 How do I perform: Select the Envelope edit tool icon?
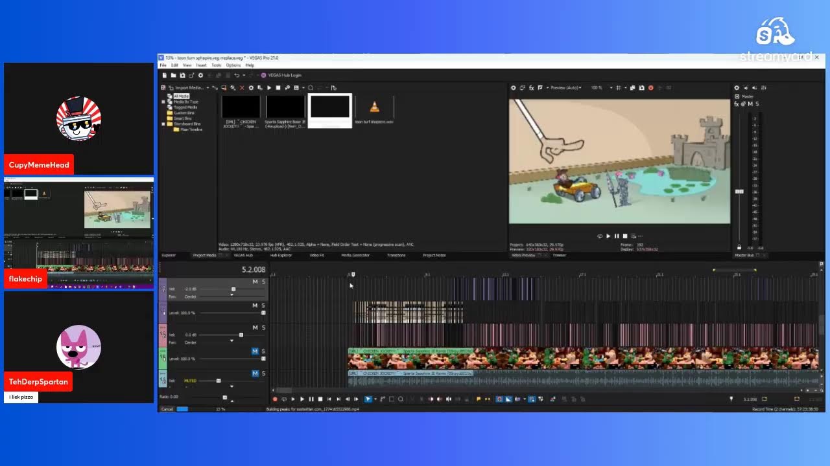(x=383, y=399)
